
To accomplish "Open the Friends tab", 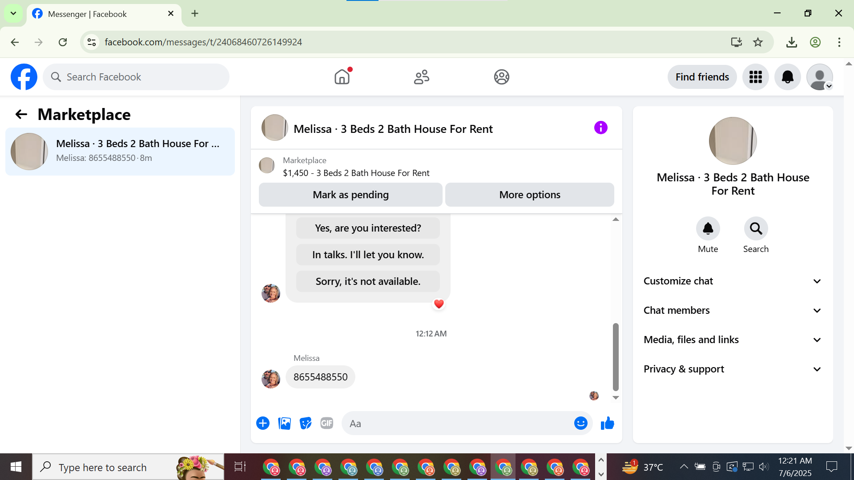I will coord(421,77).
